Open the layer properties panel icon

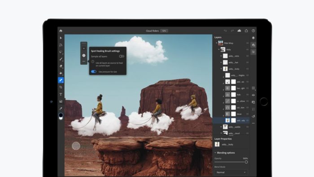[253, 52]
